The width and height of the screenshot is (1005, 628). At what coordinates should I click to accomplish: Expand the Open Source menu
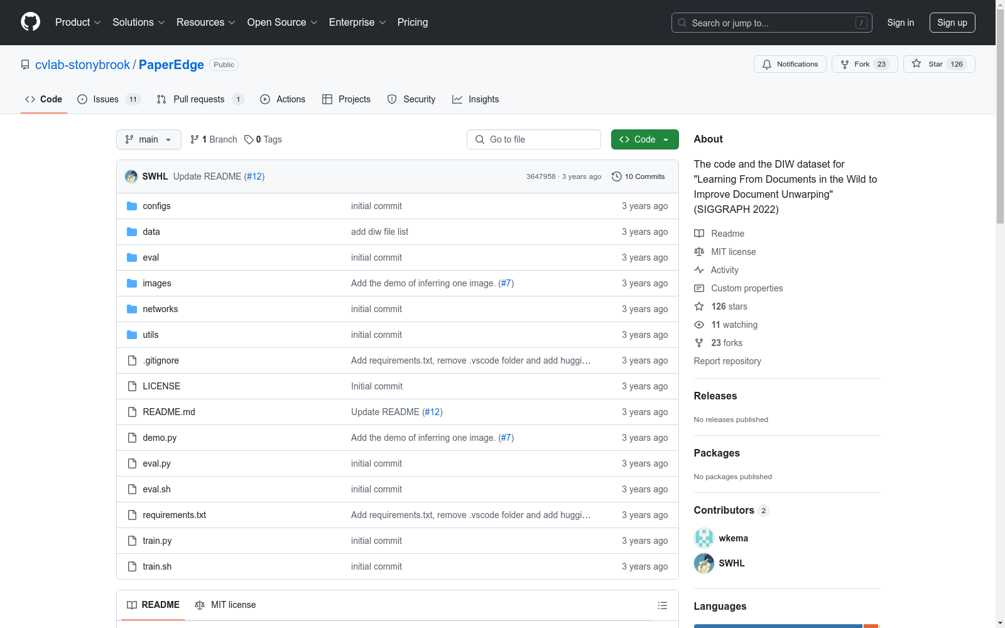(283, 23)
